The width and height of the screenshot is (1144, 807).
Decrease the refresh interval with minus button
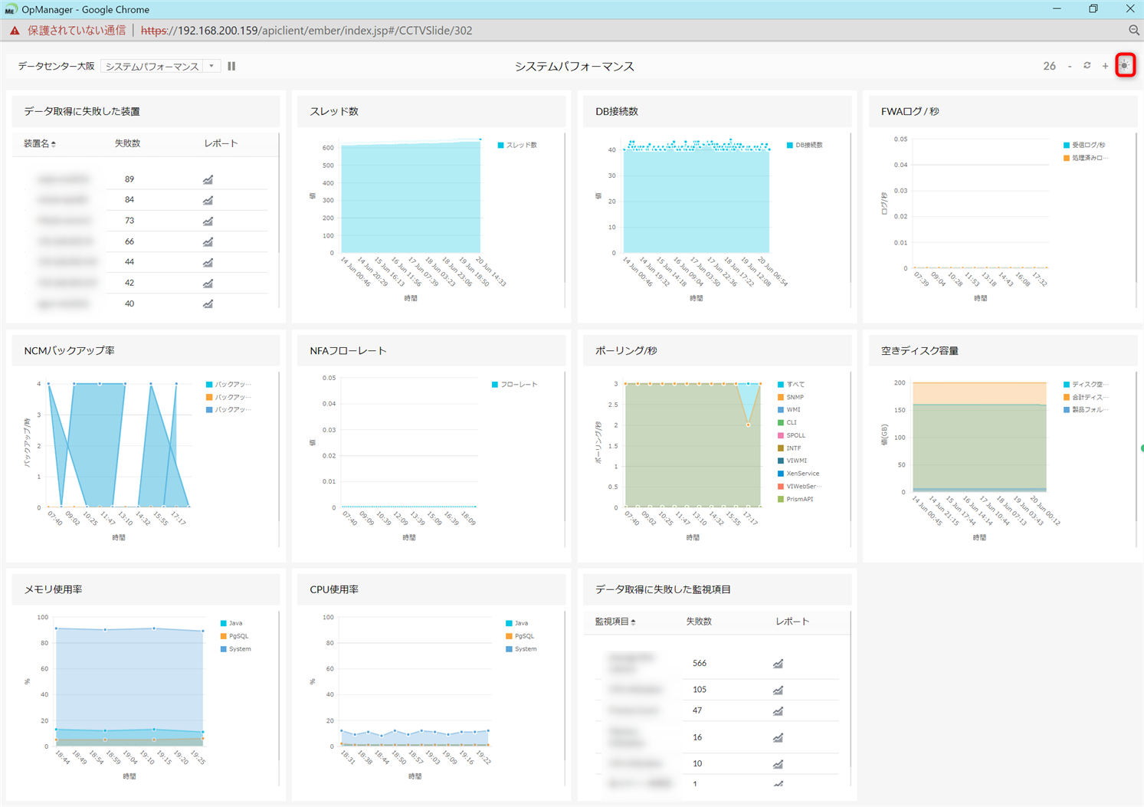click(1070, 67)
